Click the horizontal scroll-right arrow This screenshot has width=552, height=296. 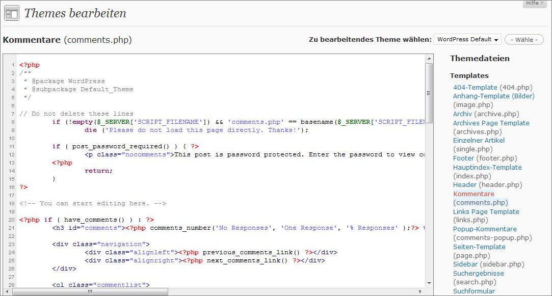420,291
